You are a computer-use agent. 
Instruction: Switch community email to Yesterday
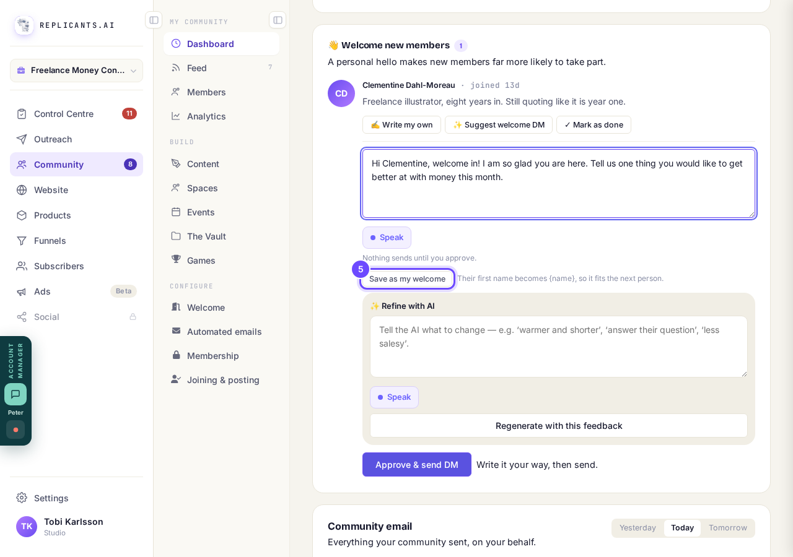[637, 528]
